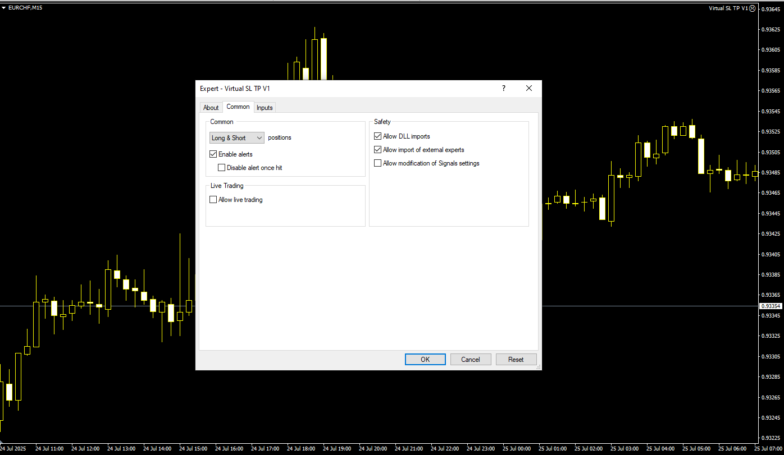Check Allow modification of Signals settings
The height and width of the screenshot is (455, 784).
pos(378,163)
